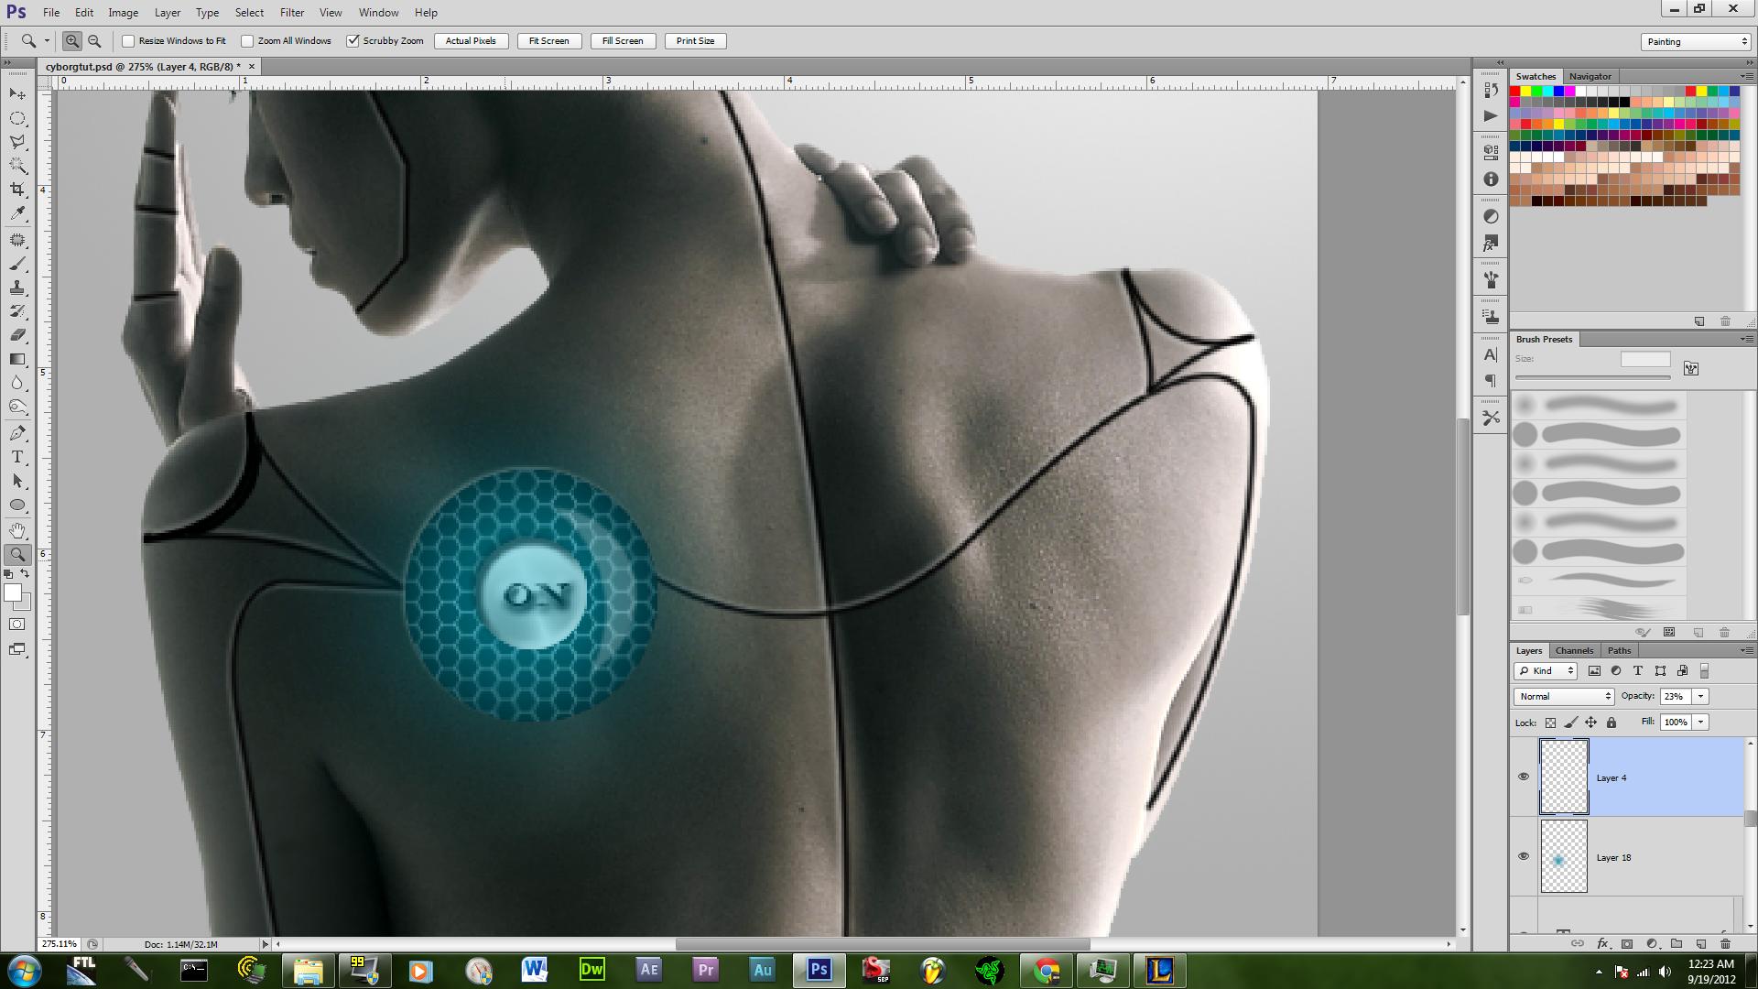
Task: Select the Eyedropper tool
Action: [x=17, y=213]
